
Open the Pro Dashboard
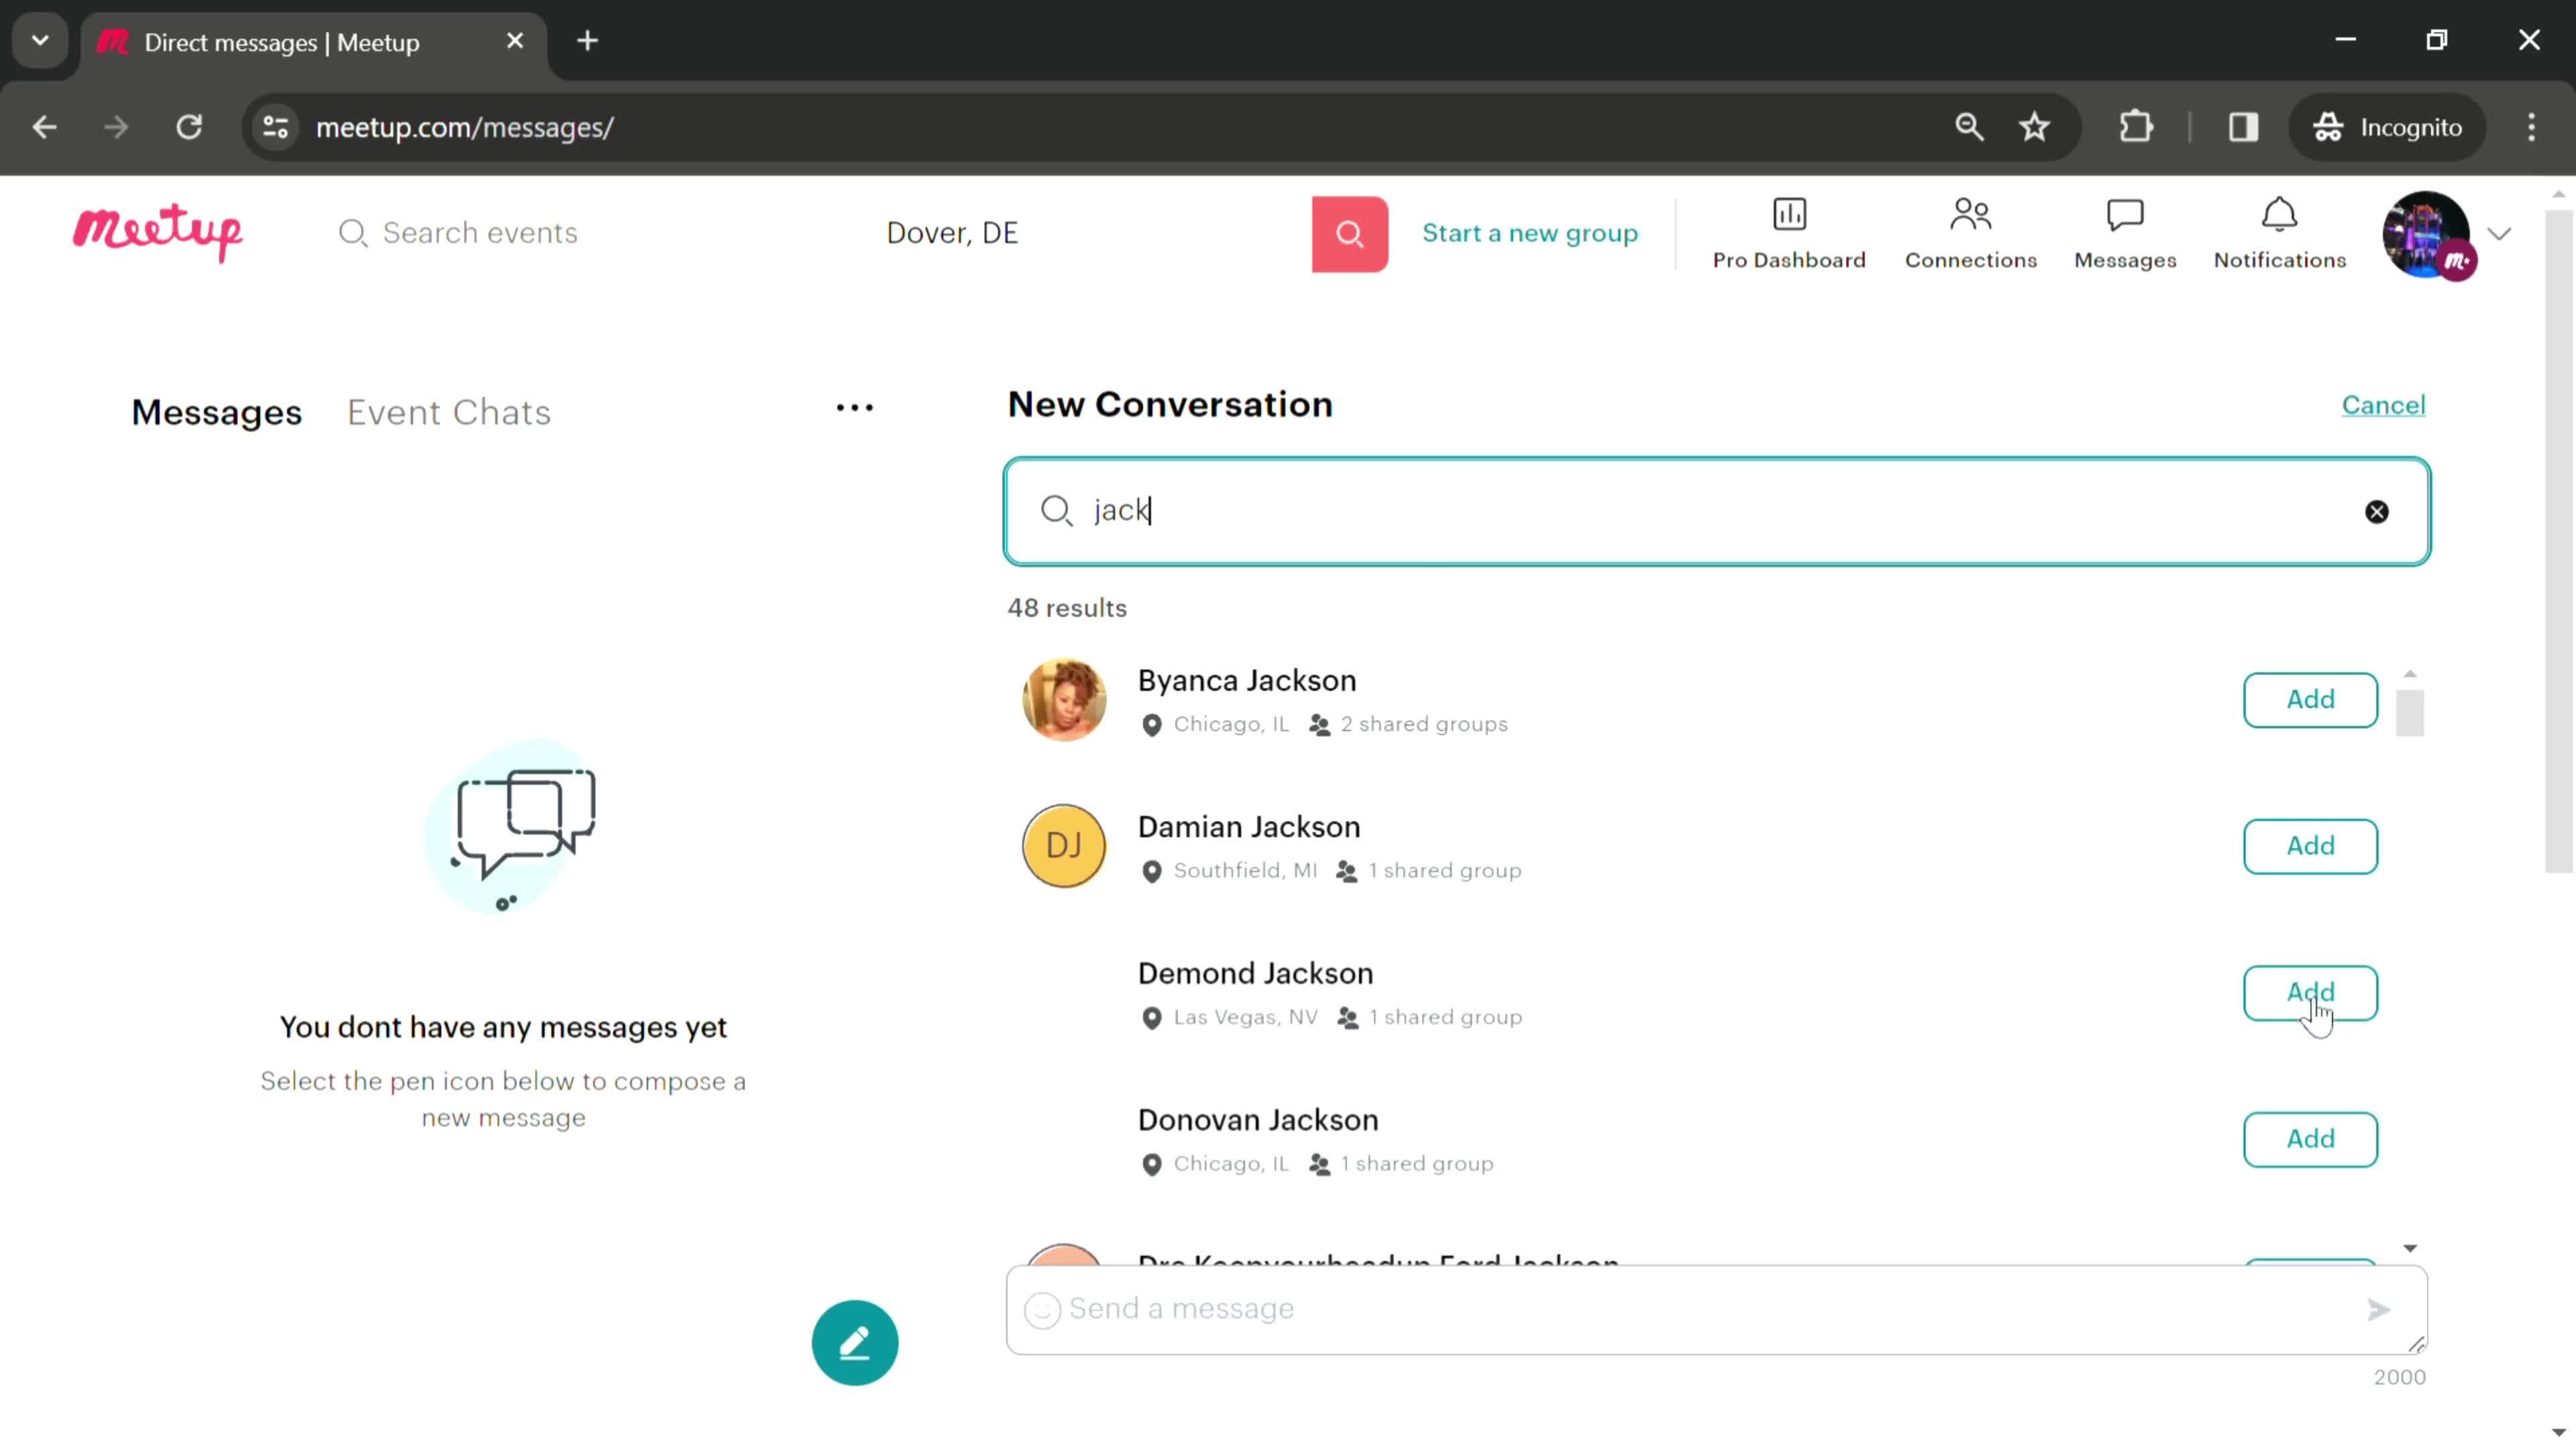[1788, 231]
